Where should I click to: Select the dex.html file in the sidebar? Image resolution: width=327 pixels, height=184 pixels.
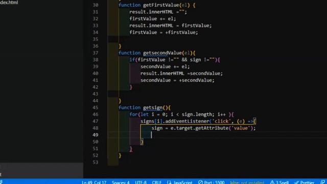pos(9,2)
